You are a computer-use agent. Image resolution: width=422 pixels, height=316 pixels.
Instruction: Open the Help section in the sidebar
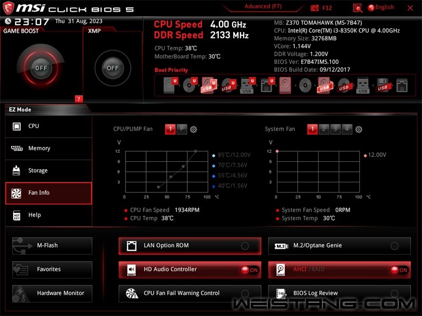[x=49, y=215]
